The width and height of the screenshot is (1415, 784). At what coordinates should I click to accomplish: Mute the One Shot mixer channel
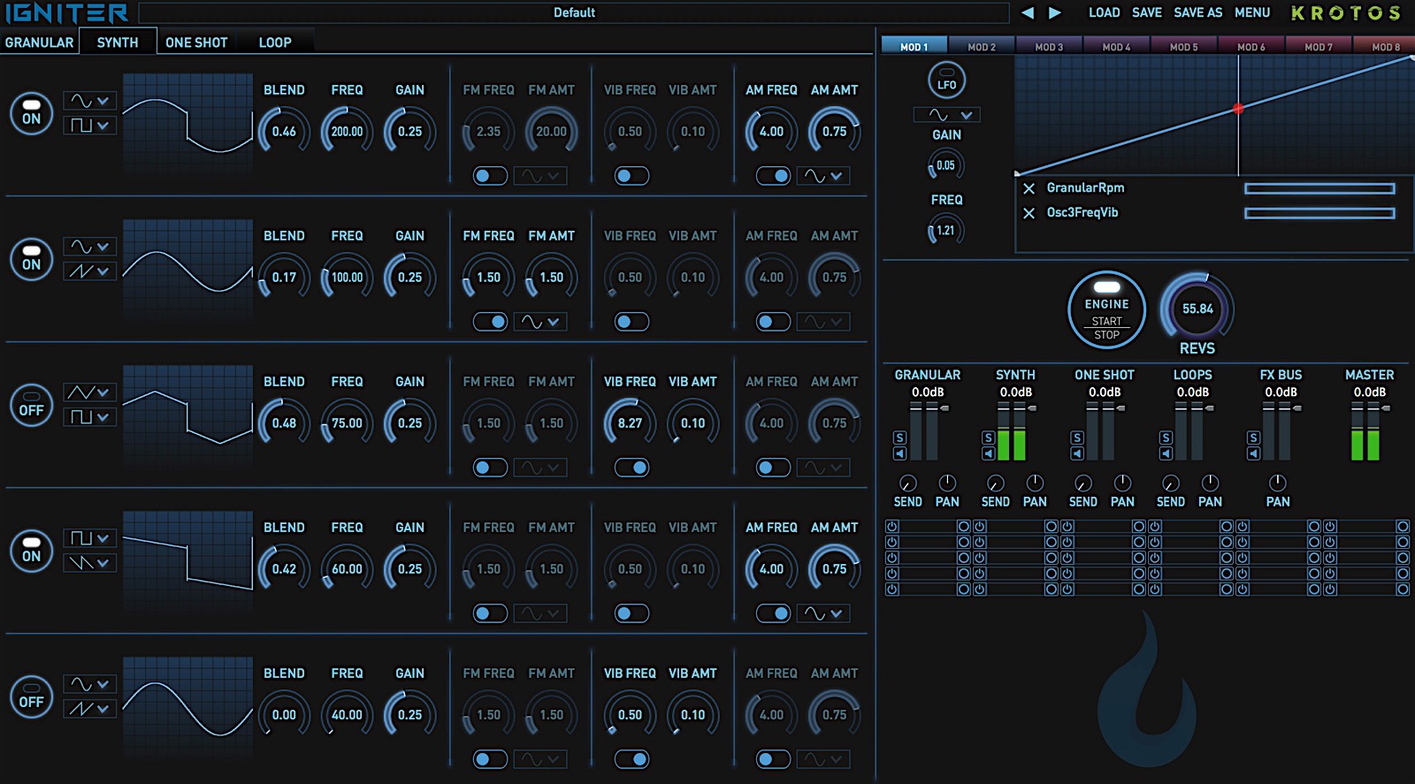(x=1076, y=453)
